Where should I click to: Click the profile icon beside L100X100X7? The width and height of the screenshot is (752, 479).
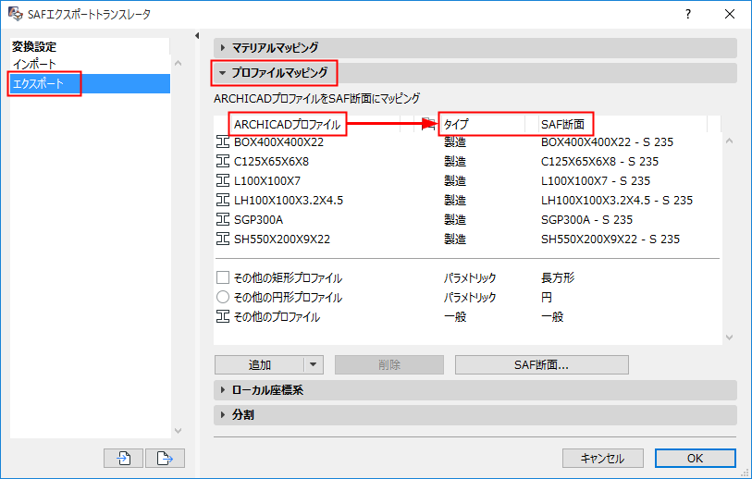(223, 180)
